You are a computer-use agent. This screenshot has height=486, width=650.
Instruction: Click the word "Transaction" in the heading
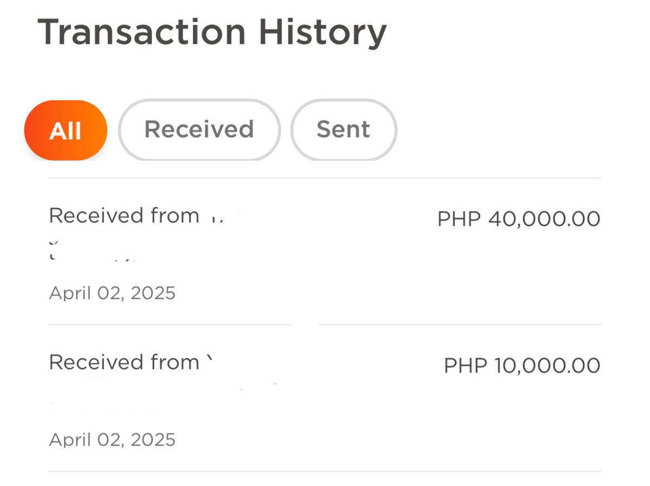141,32
